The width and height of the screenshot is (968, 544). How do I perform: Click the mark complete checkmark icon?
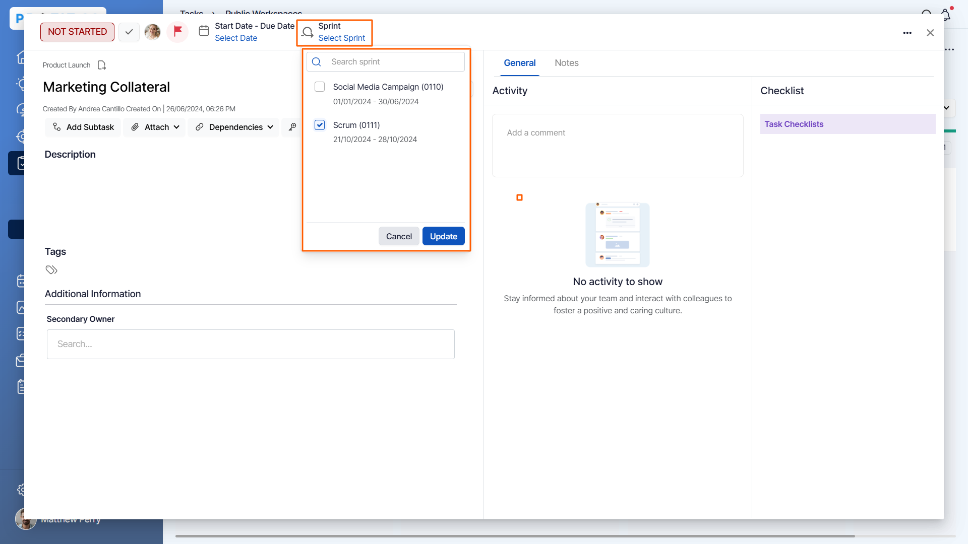tap(129, 32)
